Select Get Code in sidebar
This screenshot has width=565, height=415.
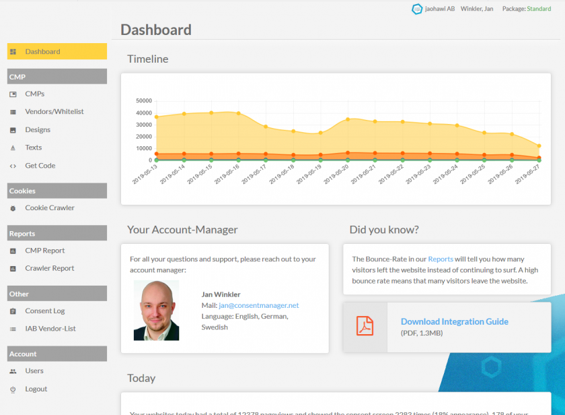click(x=40, y=166)
